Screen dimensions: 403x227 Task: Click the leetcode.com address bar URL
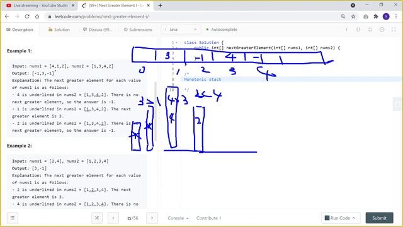tap(101, 16)
